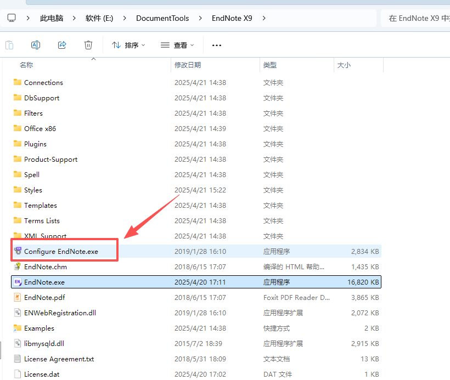
Task: Go to DocumentTools breadcrumb
Action: 162,18
